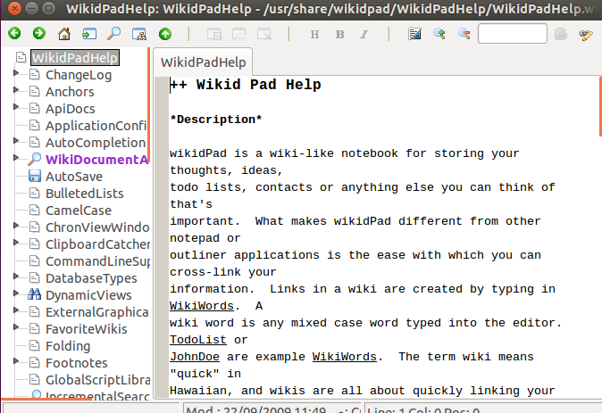This screenshot has height=413, width=602.
Task: Click the WikidPadHelp root page icon
Action: click(x=21, y=57)
